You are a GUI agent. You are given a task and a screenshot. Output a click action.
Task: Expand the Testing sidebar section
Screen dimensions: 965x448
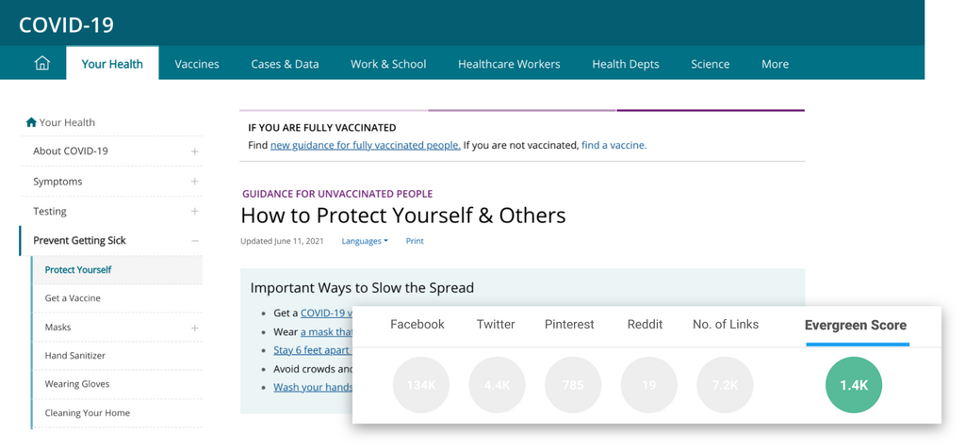[194, 212]
